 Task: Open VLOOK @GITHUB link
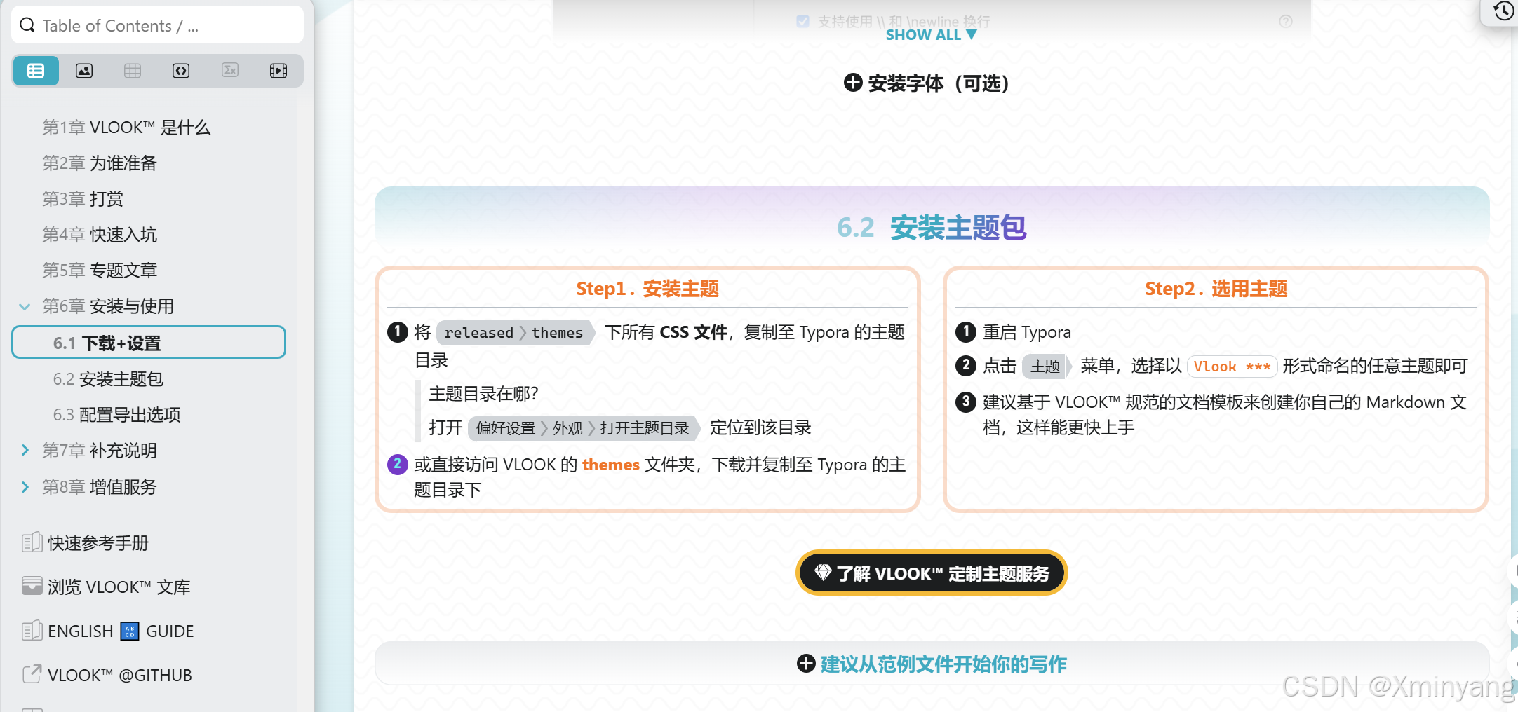120,676
